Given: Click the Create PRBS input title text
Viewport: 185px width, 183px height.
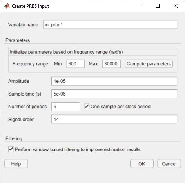Looking at the screenshot, I should (30, 6).
